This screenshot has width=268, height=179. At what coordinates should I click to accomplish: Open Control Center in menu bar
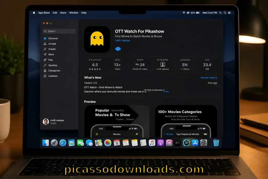(229, 13)
